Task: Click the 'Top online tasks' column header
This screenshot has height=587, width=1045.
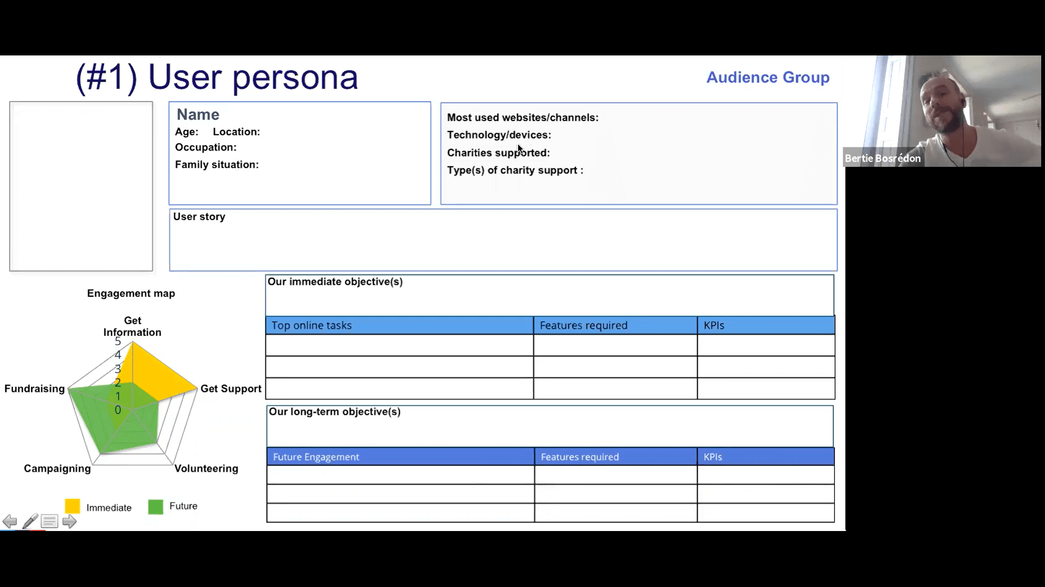Action: click(x=399, y=325)
